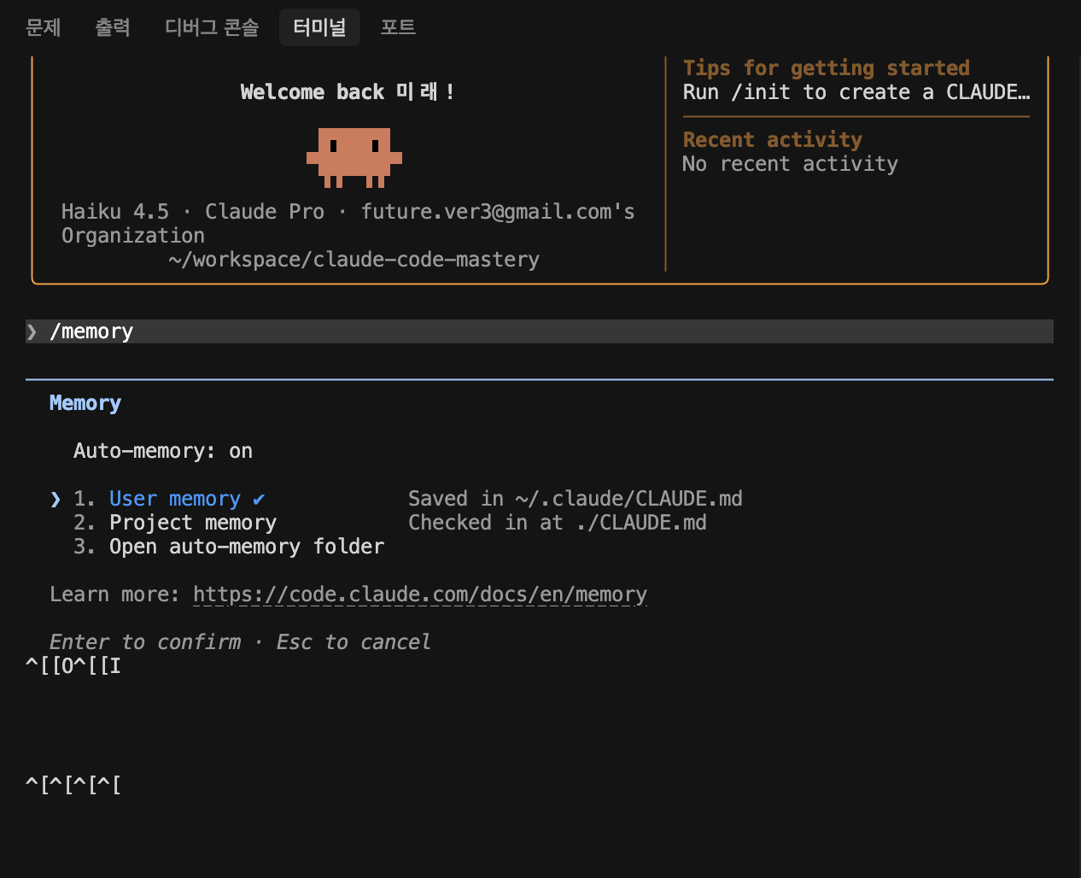Click the Tips for getting started heading

point(826,68)
